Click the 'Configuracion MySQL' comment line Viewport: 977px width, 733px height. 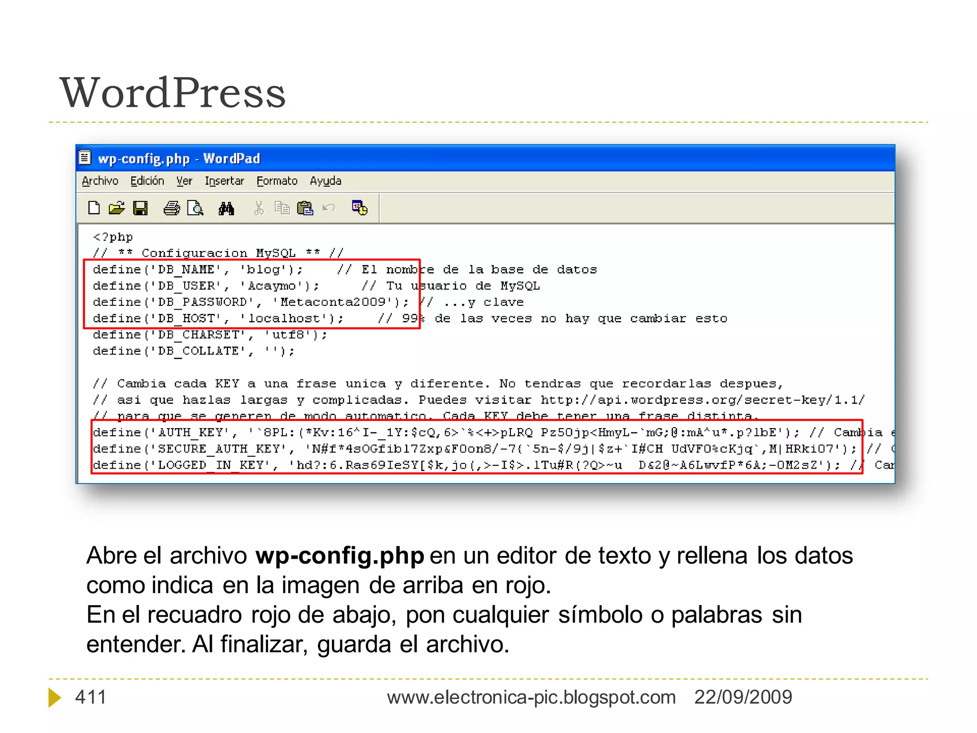218,252
